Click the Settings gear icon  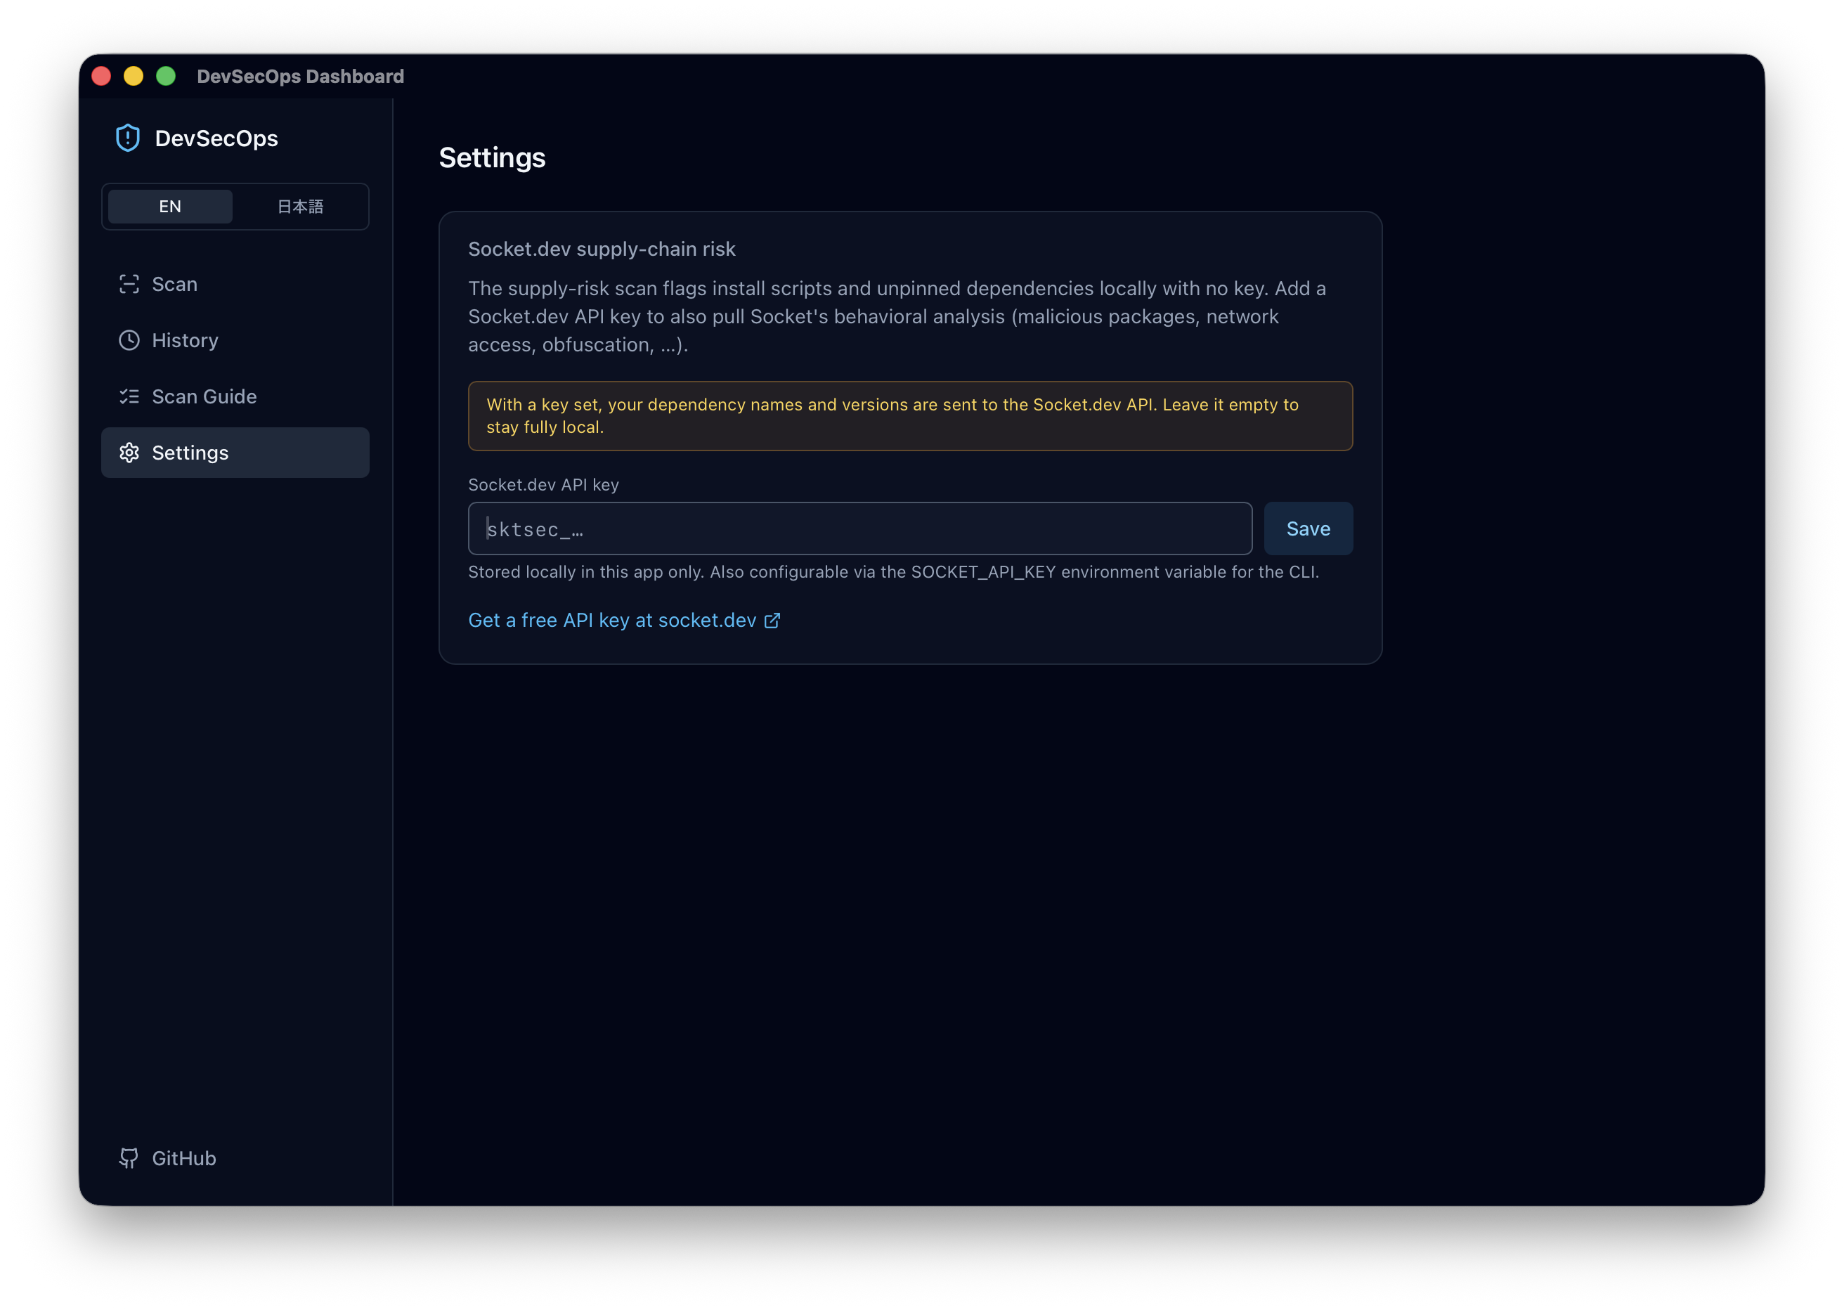[x=129, y=453]
